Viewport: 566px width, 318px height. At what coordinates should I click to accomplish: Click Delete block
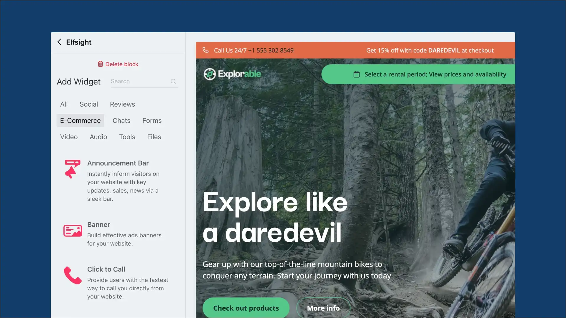tap(122, 64)
